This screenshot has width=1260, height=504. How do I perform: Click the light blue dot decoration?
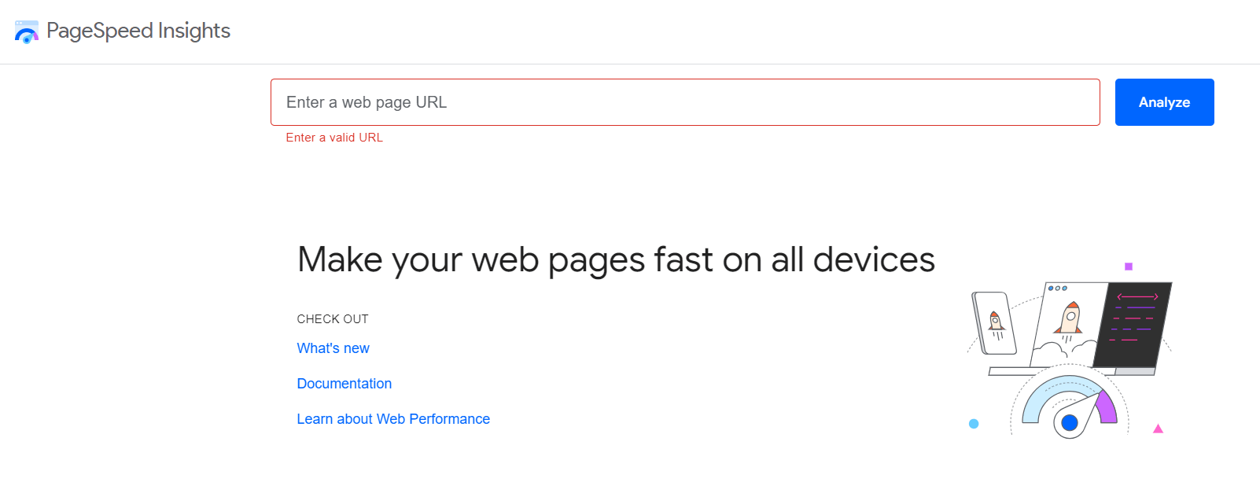coord(974,424)
